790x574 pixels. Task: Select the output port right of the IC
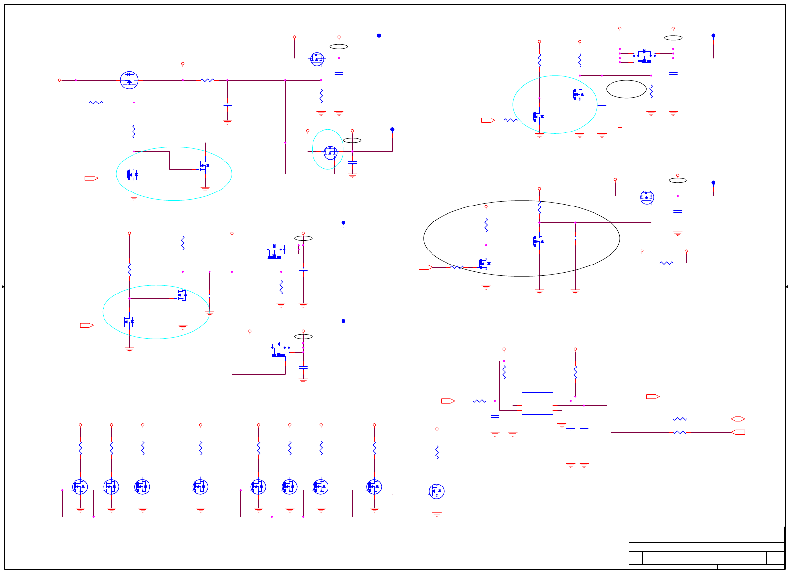point(653,397)
